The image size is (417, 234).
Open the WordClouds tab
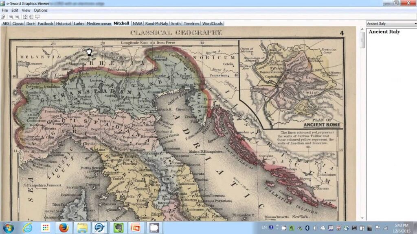coord(213,24)
